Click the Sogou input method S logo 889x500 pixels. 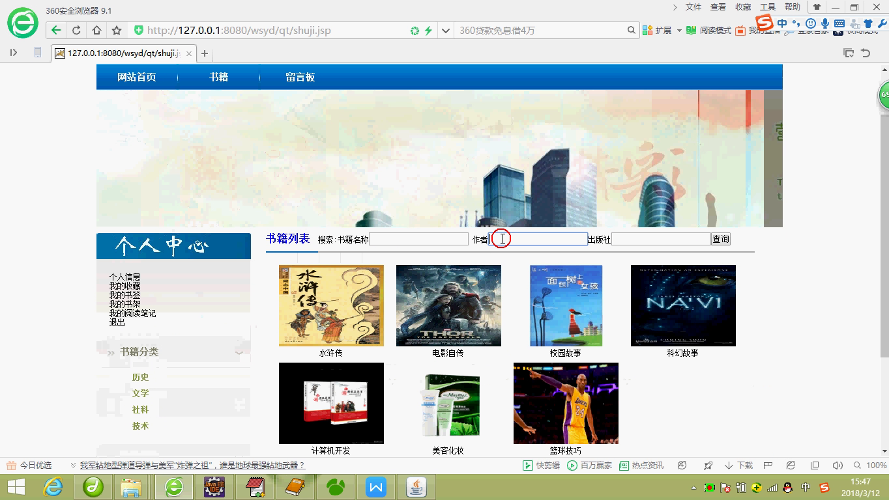(x=765, y=23)
